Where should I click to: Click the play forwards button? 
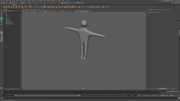click(x=174, y=91)
